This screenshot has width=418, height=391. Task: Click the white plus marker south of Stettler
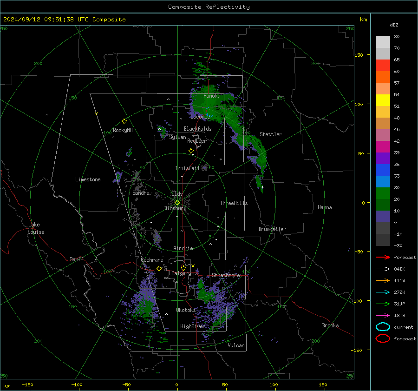262,187
